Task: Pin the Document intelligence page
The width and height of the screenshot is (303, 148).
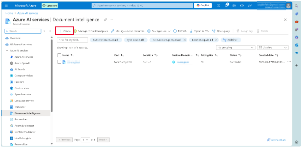Action: pos(105,20)
